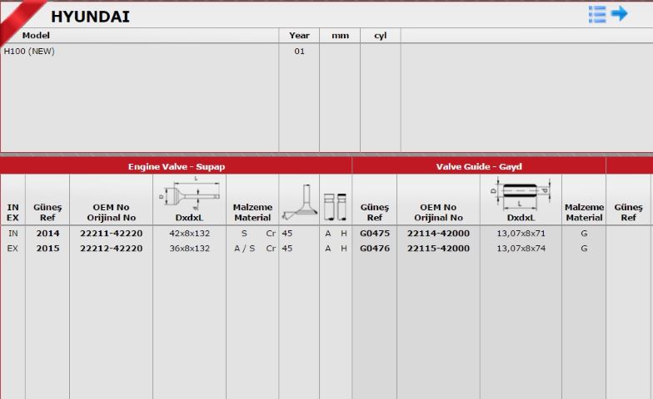Screen dimensions: 653x399
Task: Select the Engine Valve - Supap section header
Action: pos(177,166)
